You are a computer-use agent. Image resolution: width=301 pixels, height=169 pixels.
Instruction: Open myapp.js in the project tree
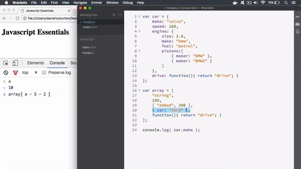(x=88, y=53)
